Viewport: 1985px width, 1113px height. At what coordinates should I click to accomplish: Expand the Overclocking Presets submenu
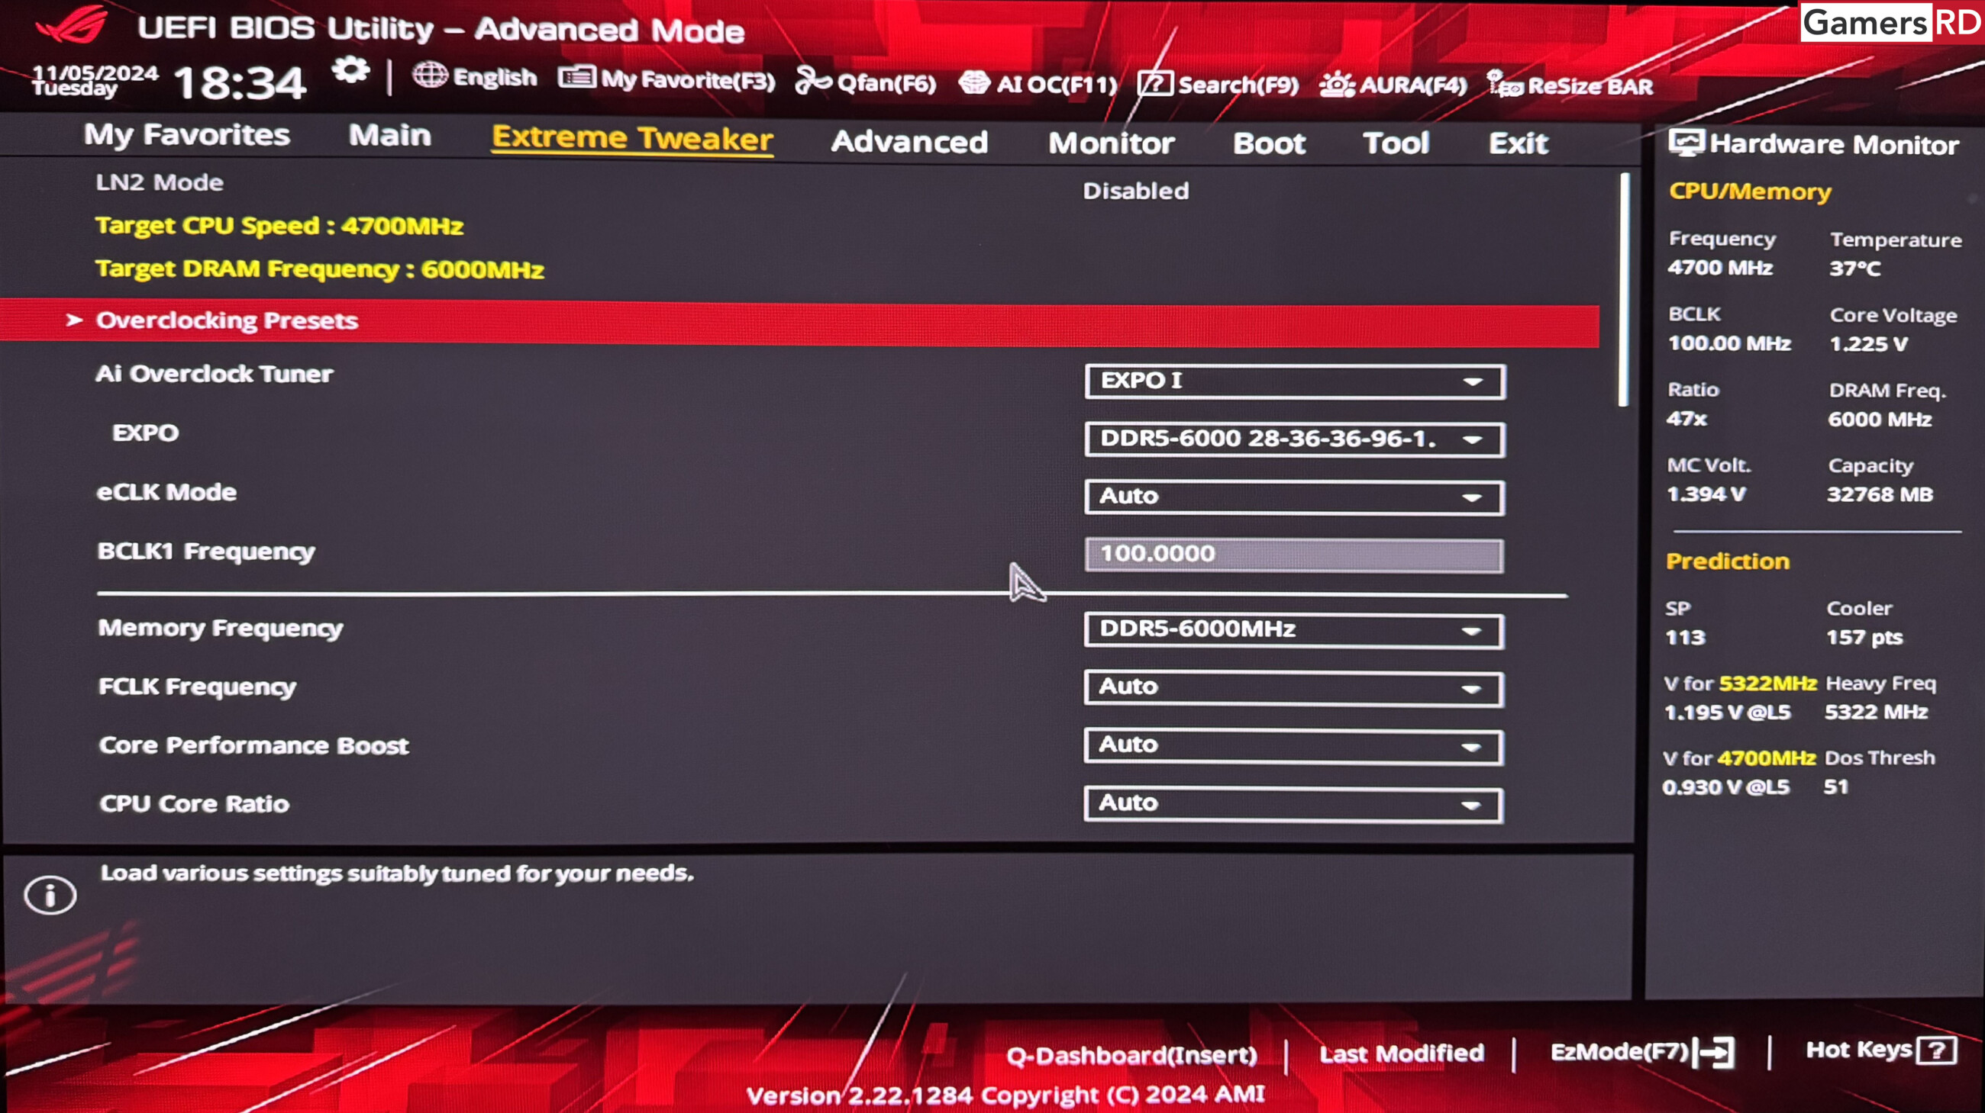(800, 322)
